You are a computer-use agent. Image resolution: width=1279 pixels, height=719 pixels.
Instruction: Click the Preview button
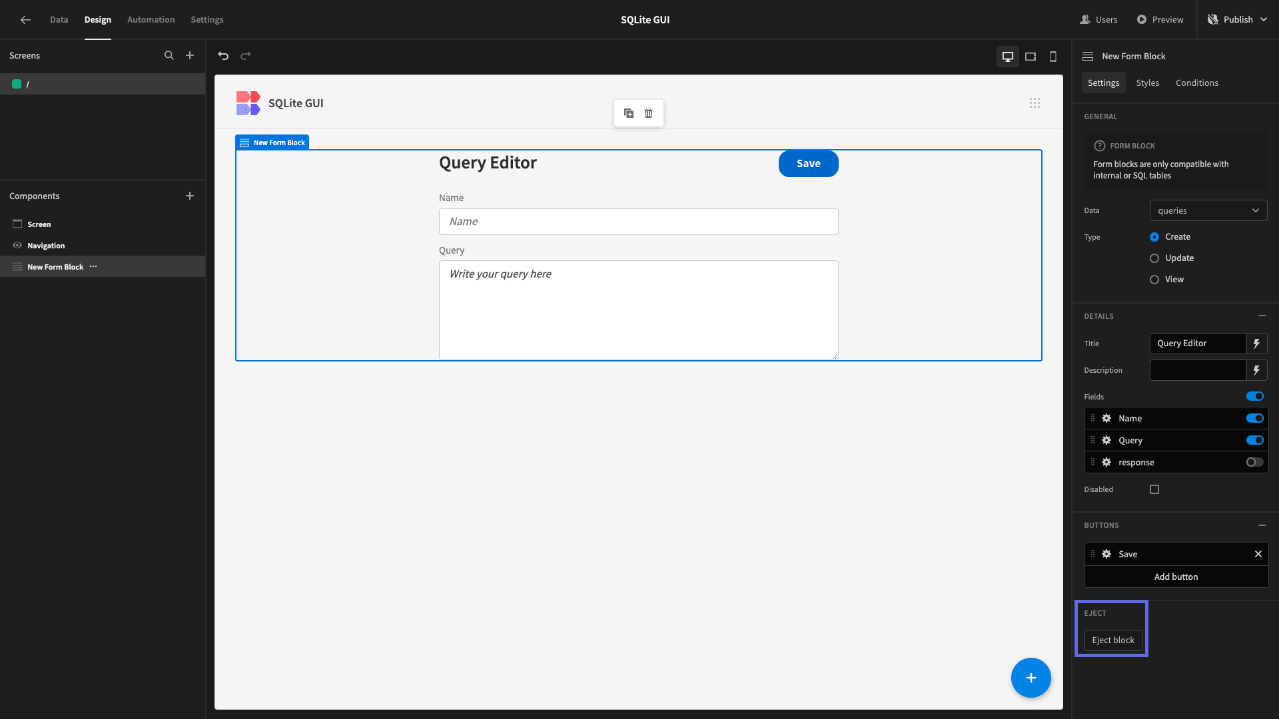(x=1160, y=20)
